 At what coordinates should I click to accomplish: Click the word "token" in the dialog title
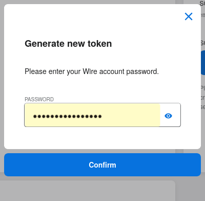99,44
